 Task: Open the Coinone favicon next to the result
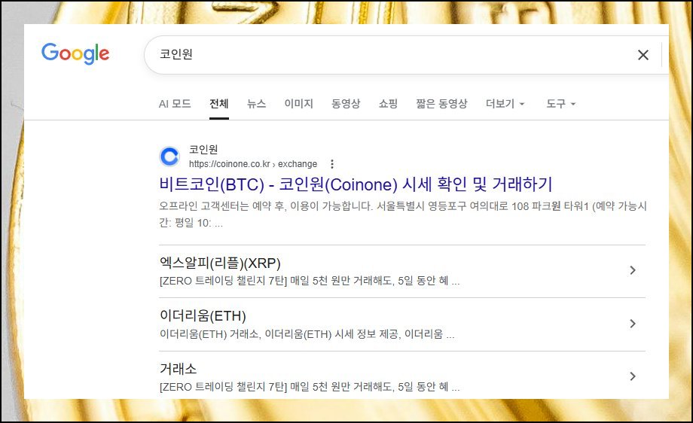(x=169, y=157)
